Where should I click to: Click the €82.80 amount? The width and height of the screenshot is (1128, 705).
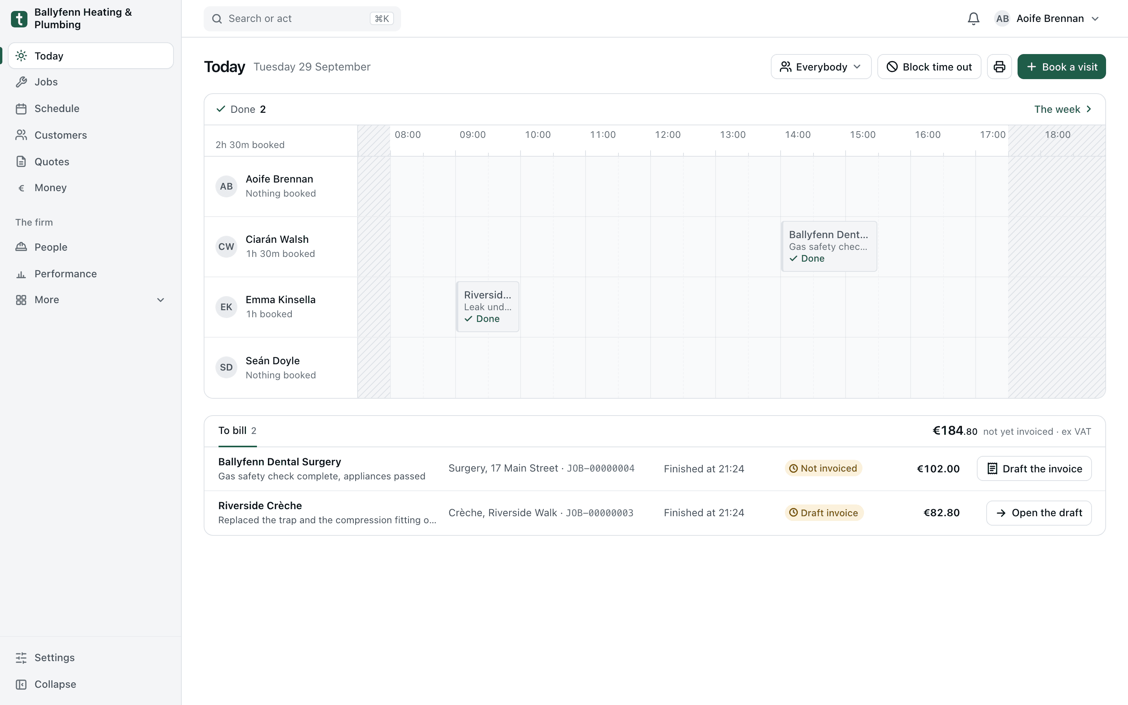pos(942,513)
